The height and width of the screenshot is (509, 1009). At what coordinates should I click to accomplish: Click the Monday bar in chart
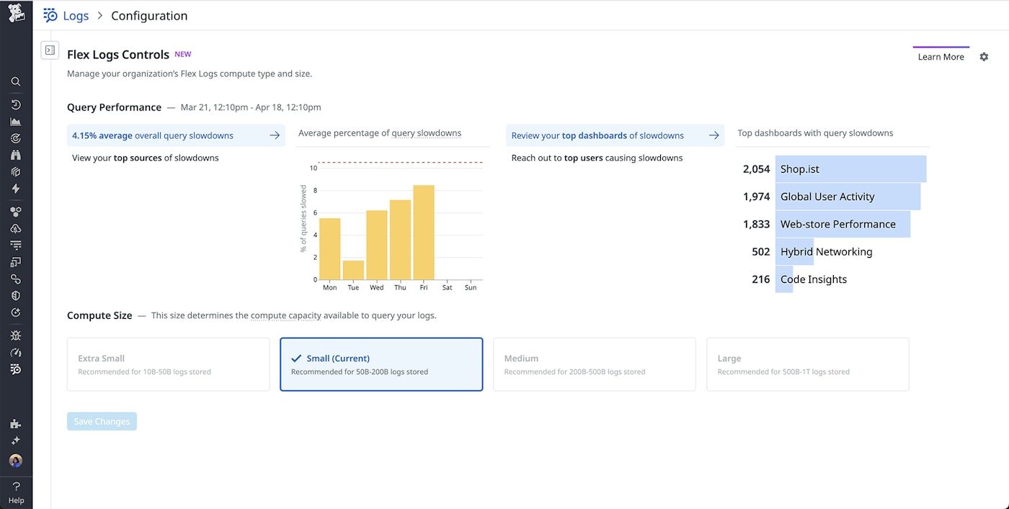tap(329, 248)
